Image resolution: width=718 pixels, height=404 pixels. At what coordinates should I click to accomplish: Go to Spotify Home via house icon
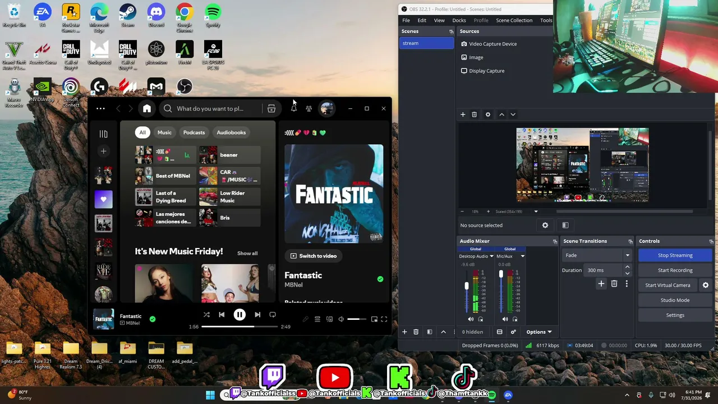[147, 108]
